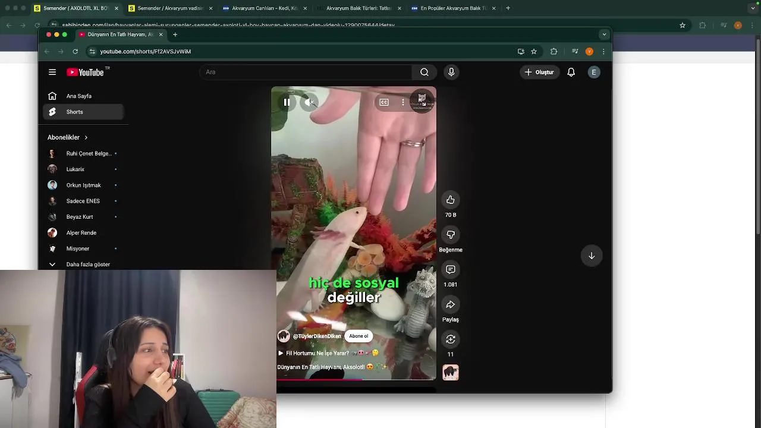Go back in the YouTube window
761x428 pixels.
[47, 52]
